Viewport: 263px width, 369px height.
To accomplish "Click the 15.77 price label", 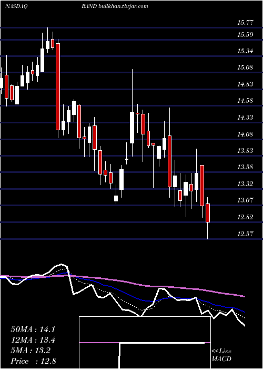I will pos(246,23).
